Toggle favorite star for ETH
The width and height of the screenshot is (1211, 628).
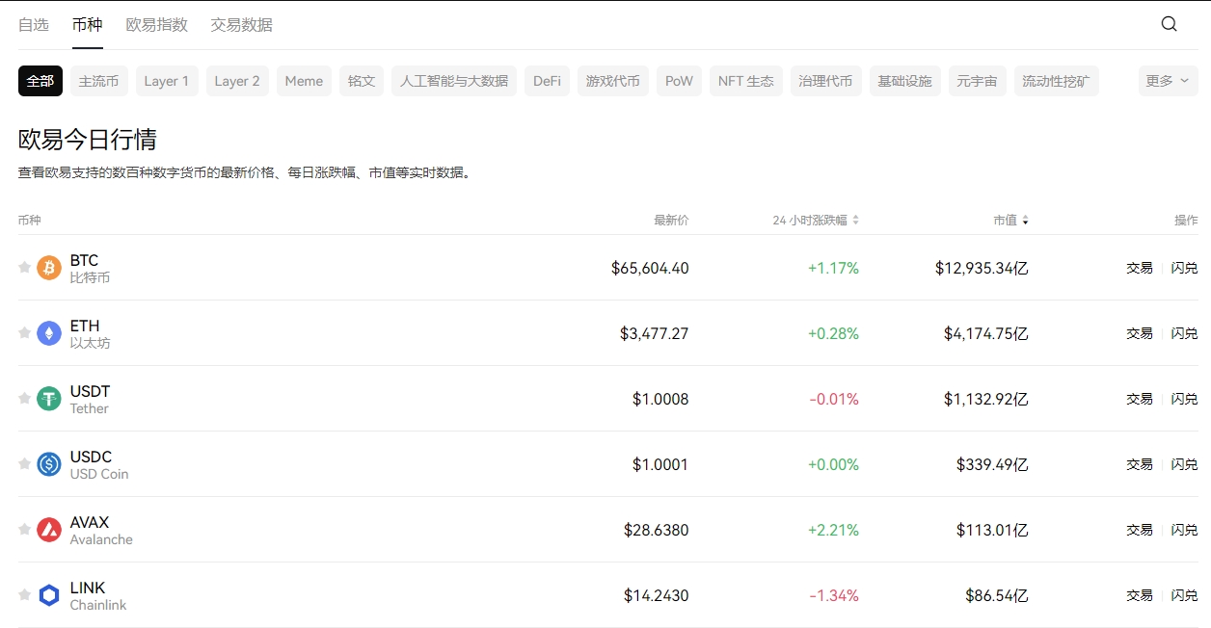25,333
